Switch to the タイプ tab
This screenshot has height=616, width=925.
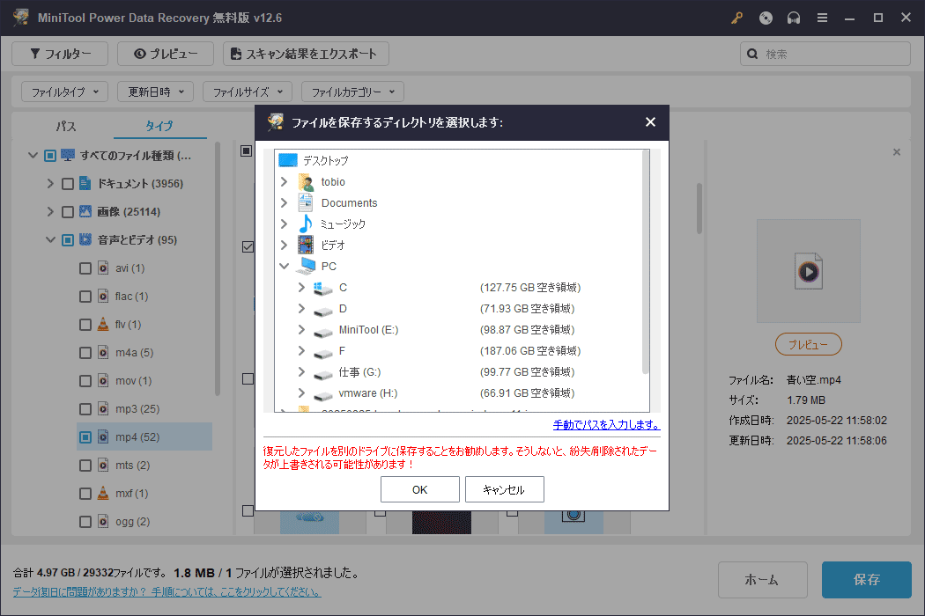[159, 126]
